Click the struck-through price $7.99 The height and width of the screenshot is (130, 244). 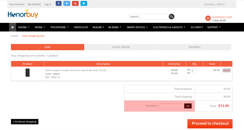[174, 70]
